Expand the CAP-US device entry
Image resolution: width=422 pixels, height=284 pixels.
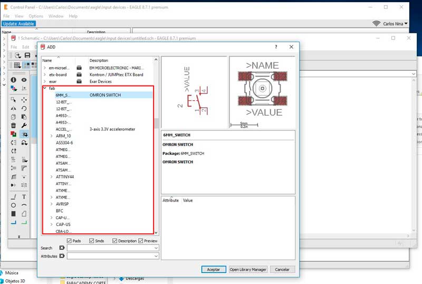pos(51,224)
